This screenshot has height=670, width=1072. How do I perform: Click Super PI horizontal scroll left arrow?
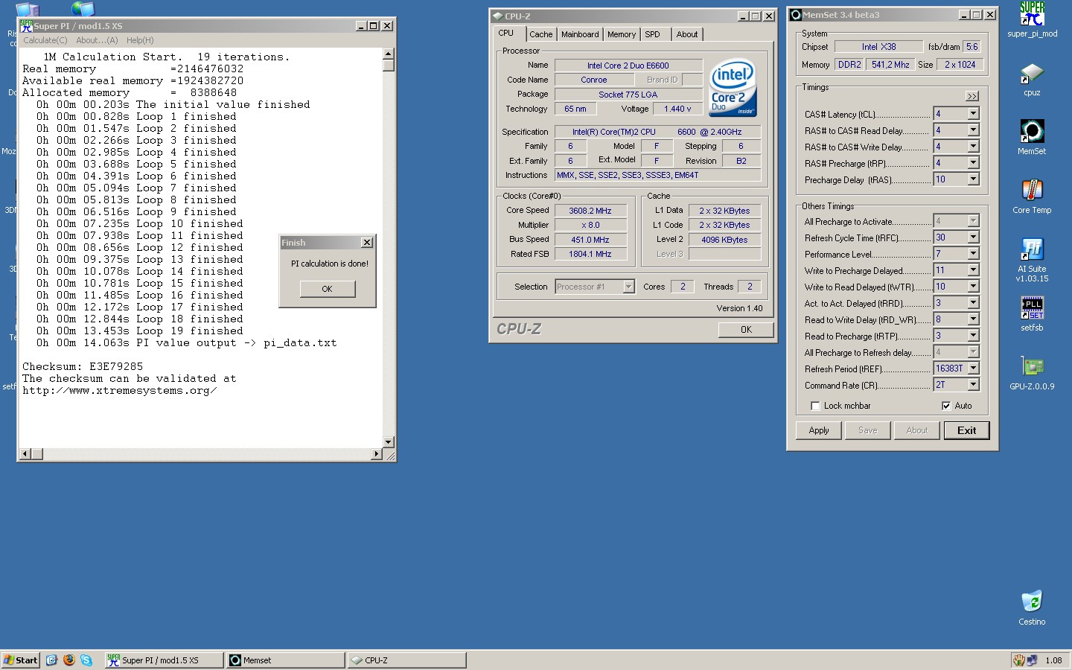coord(25,454)
